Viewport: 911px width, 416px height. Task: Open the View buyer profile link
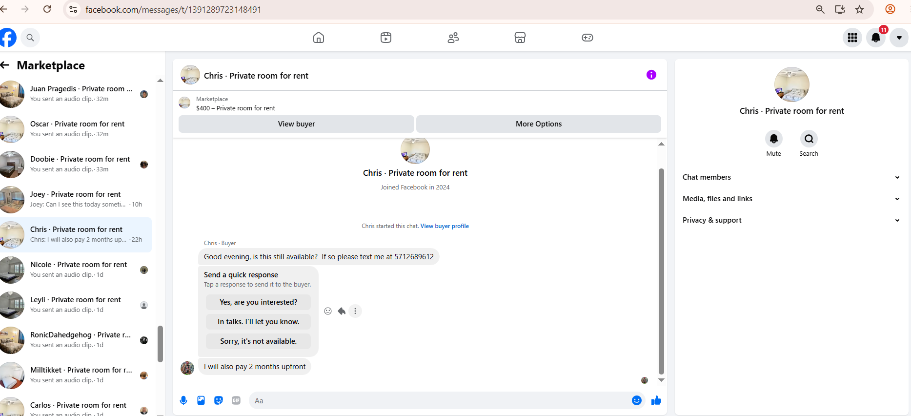tap(445, 226)
